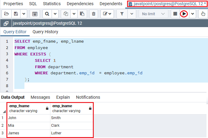
Task: Select result row number 1 header
Action: (2, 118)
